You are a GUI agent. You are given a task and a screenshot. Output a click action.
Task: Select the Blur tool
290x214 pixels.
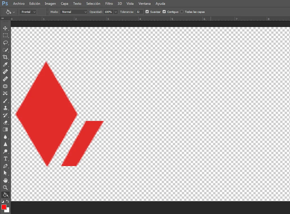pos(5,137)
